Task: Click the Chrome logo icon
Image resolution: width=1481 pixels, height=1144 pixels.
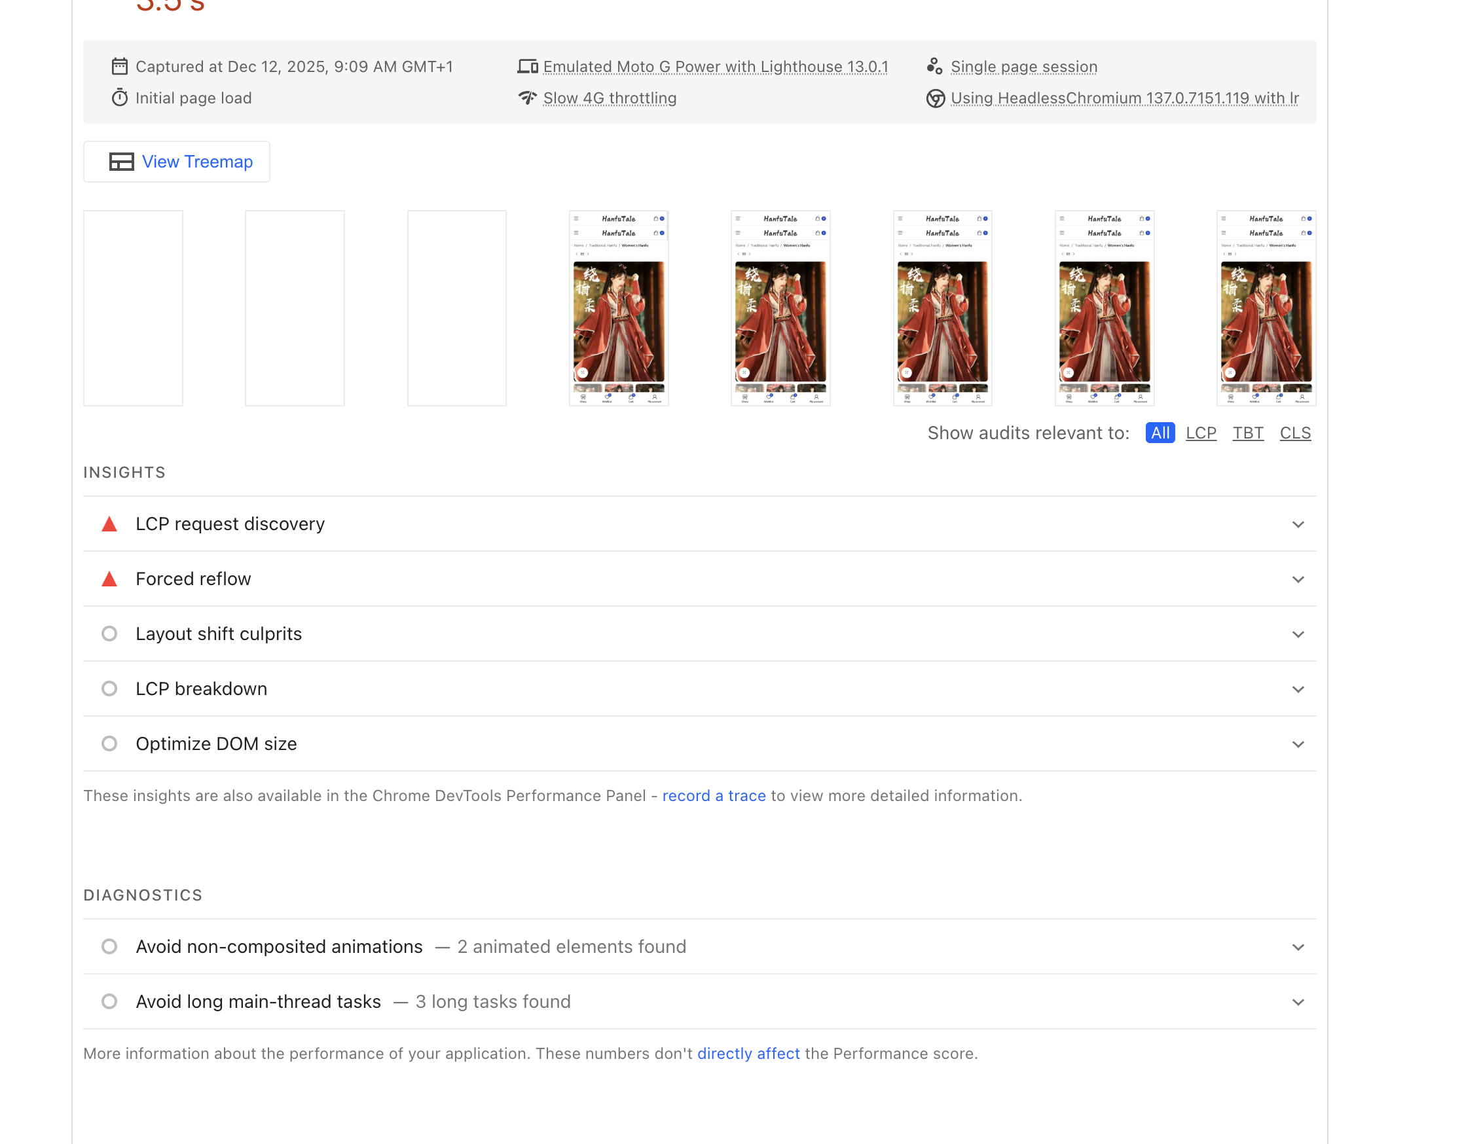Action: point(935,98)
